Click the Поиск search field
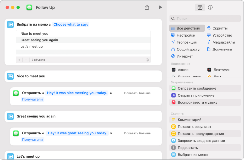Viewport: 244px width, 160px height. tap(205, 19)
